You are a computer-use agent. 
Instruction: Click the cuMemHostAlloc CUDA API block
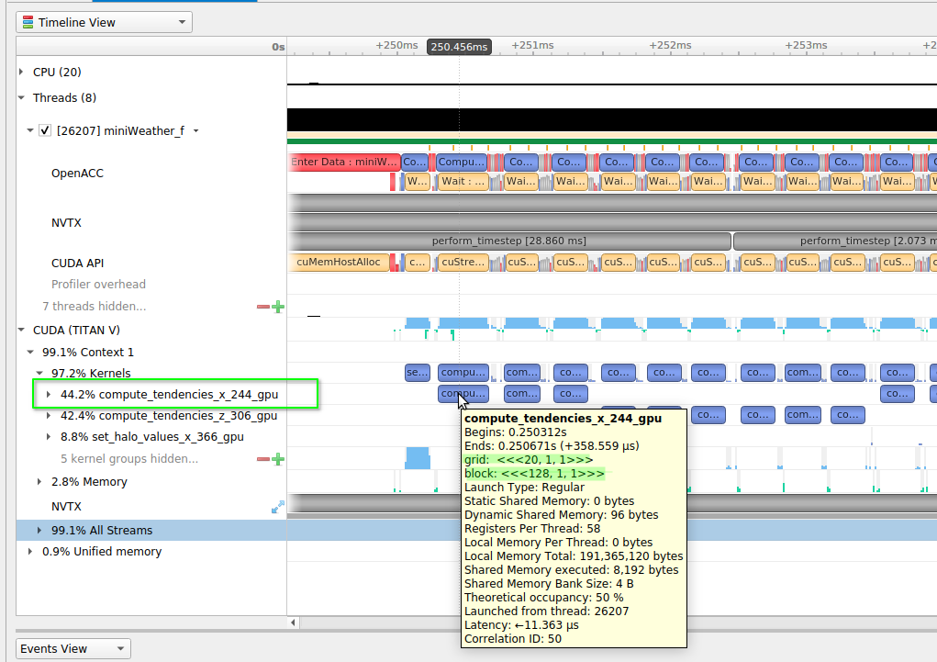[338, 263]
